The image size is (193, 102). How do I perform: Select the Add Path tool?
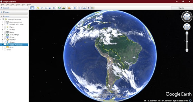(x=46, y=8)
